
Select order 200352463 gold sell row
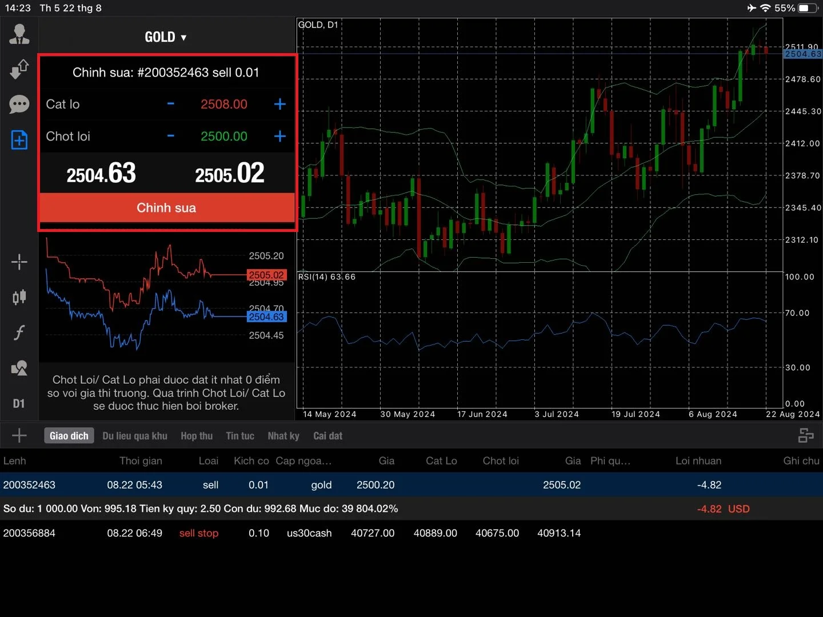point(411,484)
